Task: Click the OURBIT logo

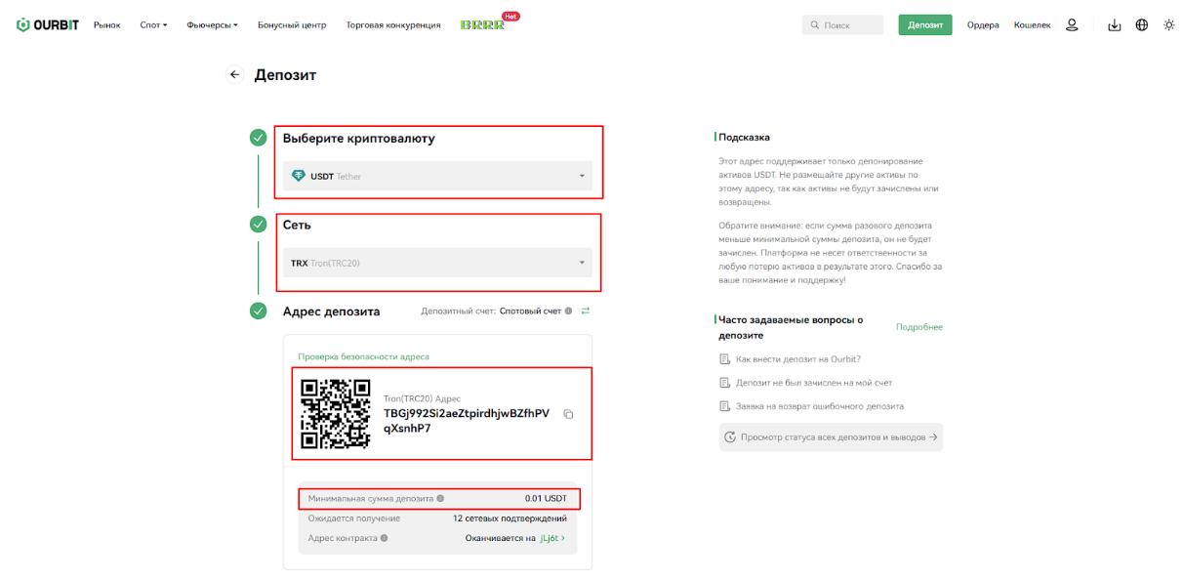Action: click(48, 24)
